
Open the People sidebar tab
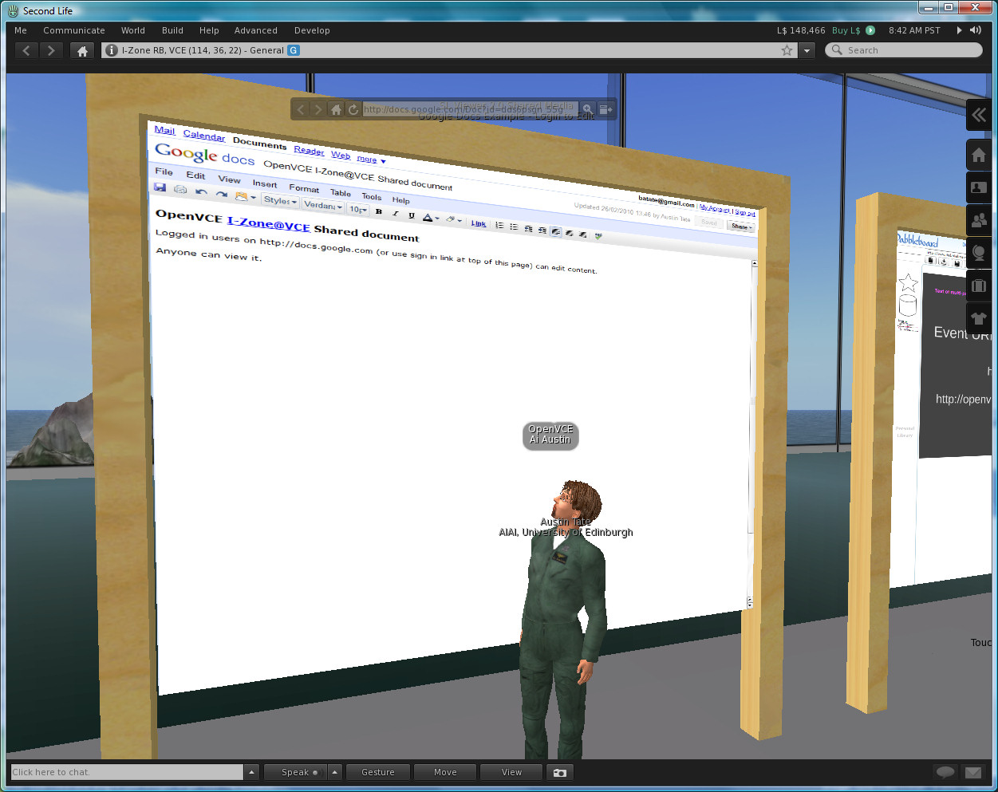(979, 220)
